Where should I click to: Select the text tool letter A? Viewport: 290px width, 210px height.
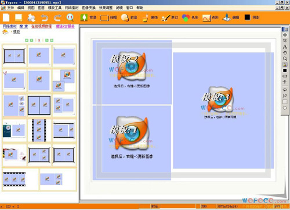[285, 47]
